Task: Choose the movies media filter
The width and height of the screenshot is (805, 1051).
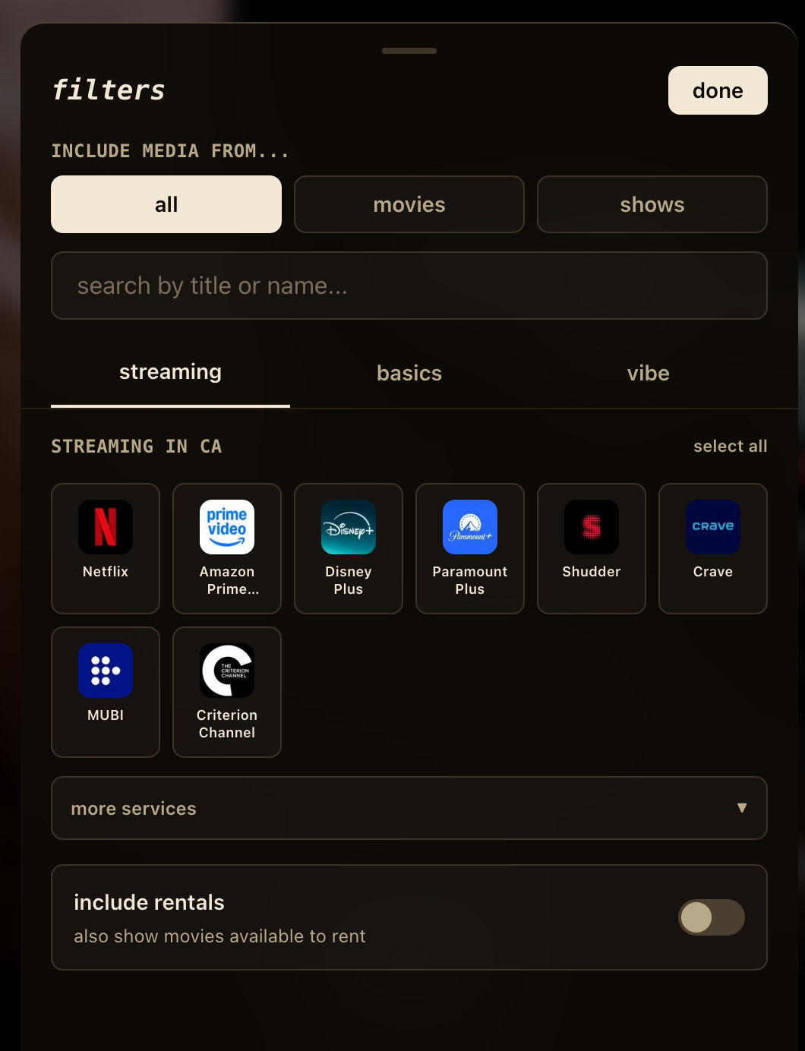Action: click(x=409, y=204)
